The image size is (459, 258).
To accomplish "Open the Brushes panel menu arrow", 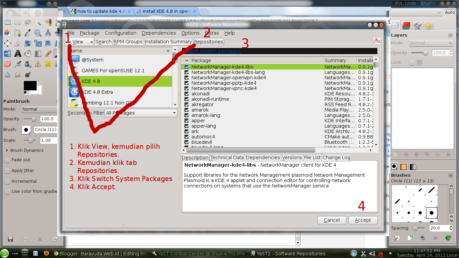I will (450, 175).
